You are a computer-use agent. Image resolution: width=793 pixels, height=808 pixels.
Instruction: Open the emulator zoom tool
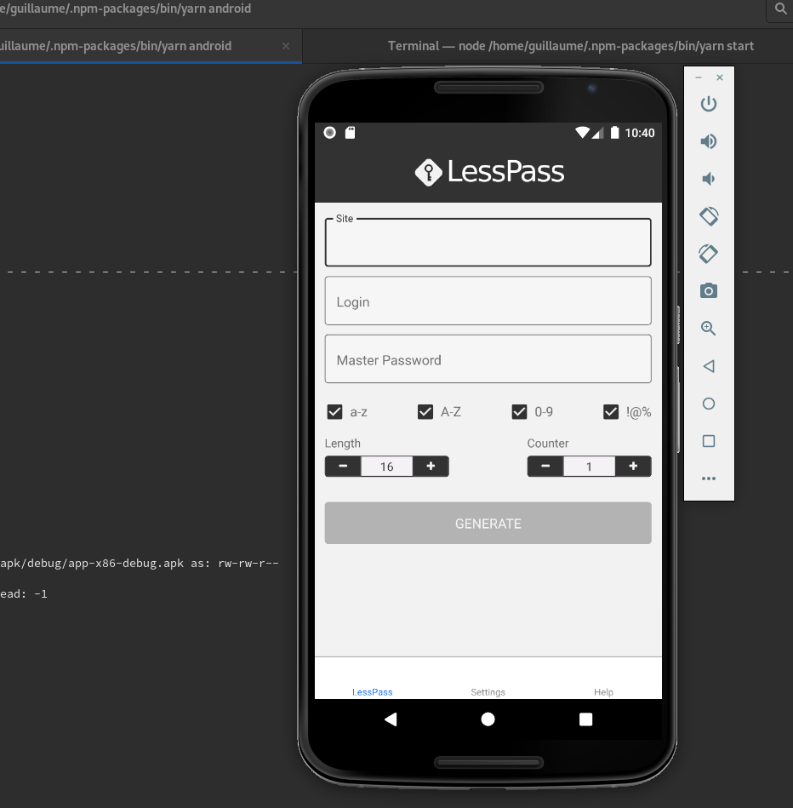[x=708, y=328]
